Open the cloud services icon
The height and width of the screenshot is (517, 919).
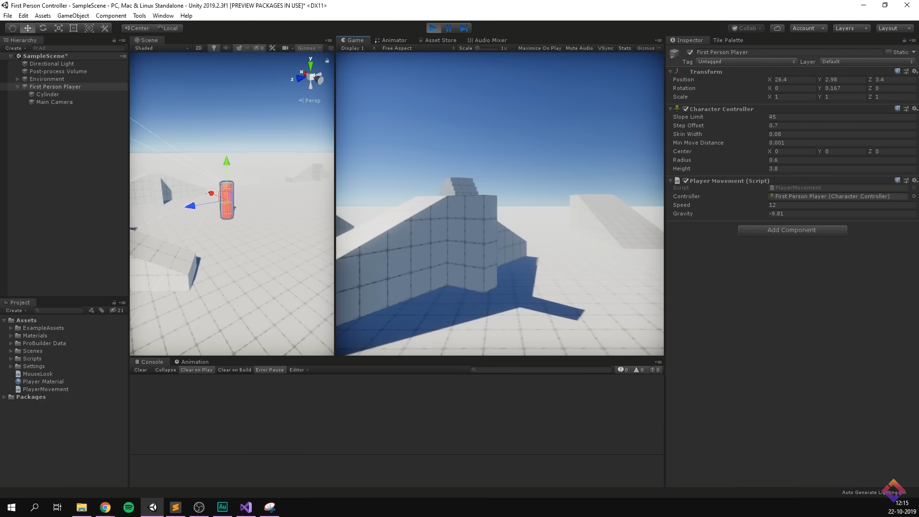tap(777, 28)
